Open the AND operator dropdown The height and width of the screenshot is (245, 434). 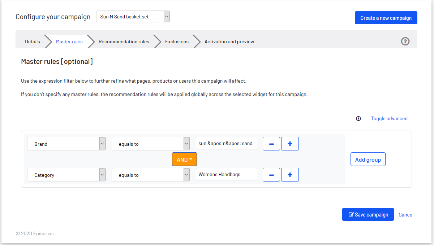pos(184,159)
